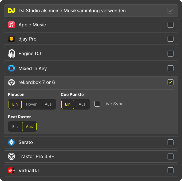182x181 pixels.
Task: Click the rekordbox hexagon icon
Action: [x=11, y=82]
